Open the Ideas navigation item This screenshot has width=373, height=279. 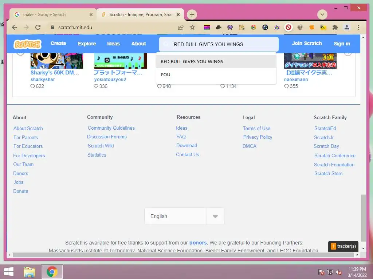click(114, 44)
